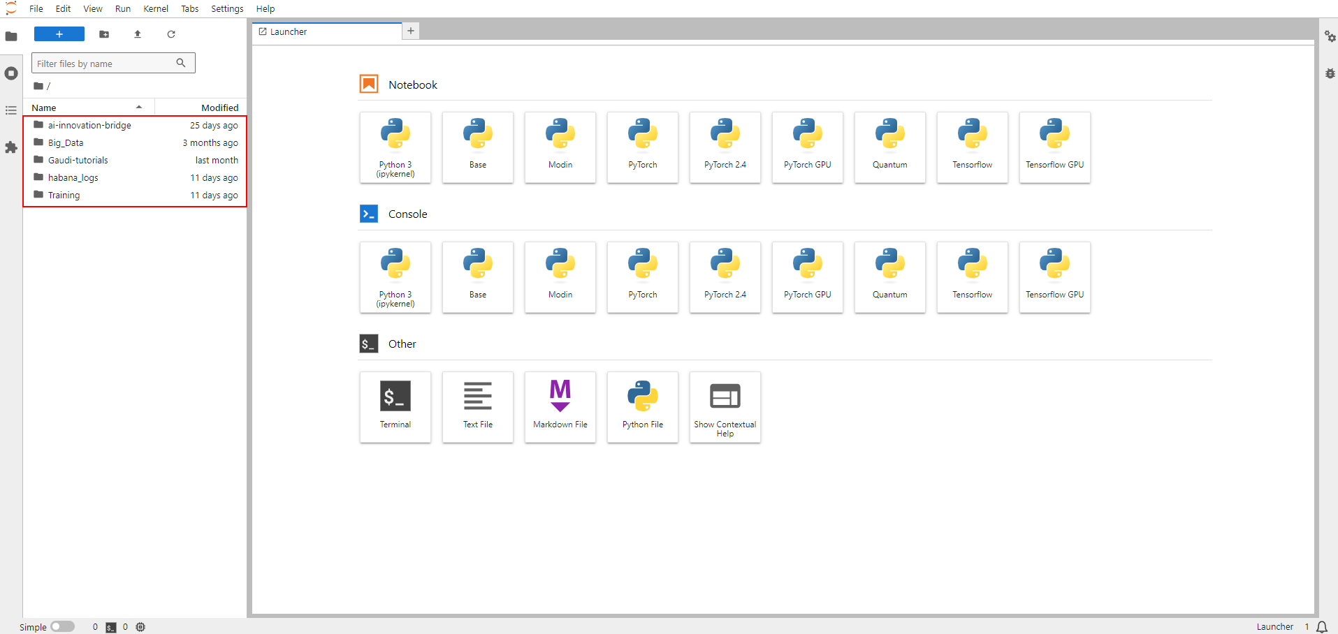Select the Launcher tab
Image resolution: width=1338 pixels, height=634 pixels.
coord(327,31)
